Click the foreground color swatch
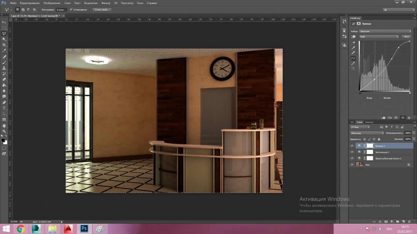The height and width of the screenshot is (234, 417). (3, 140)
